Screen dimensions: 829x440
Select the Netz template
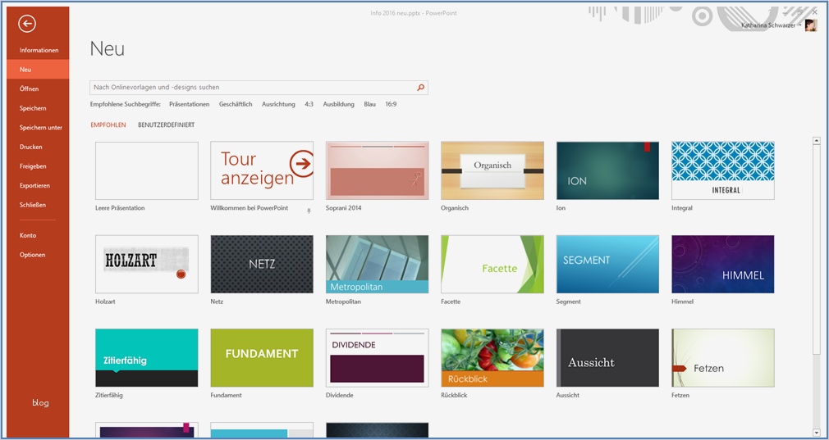262,265
